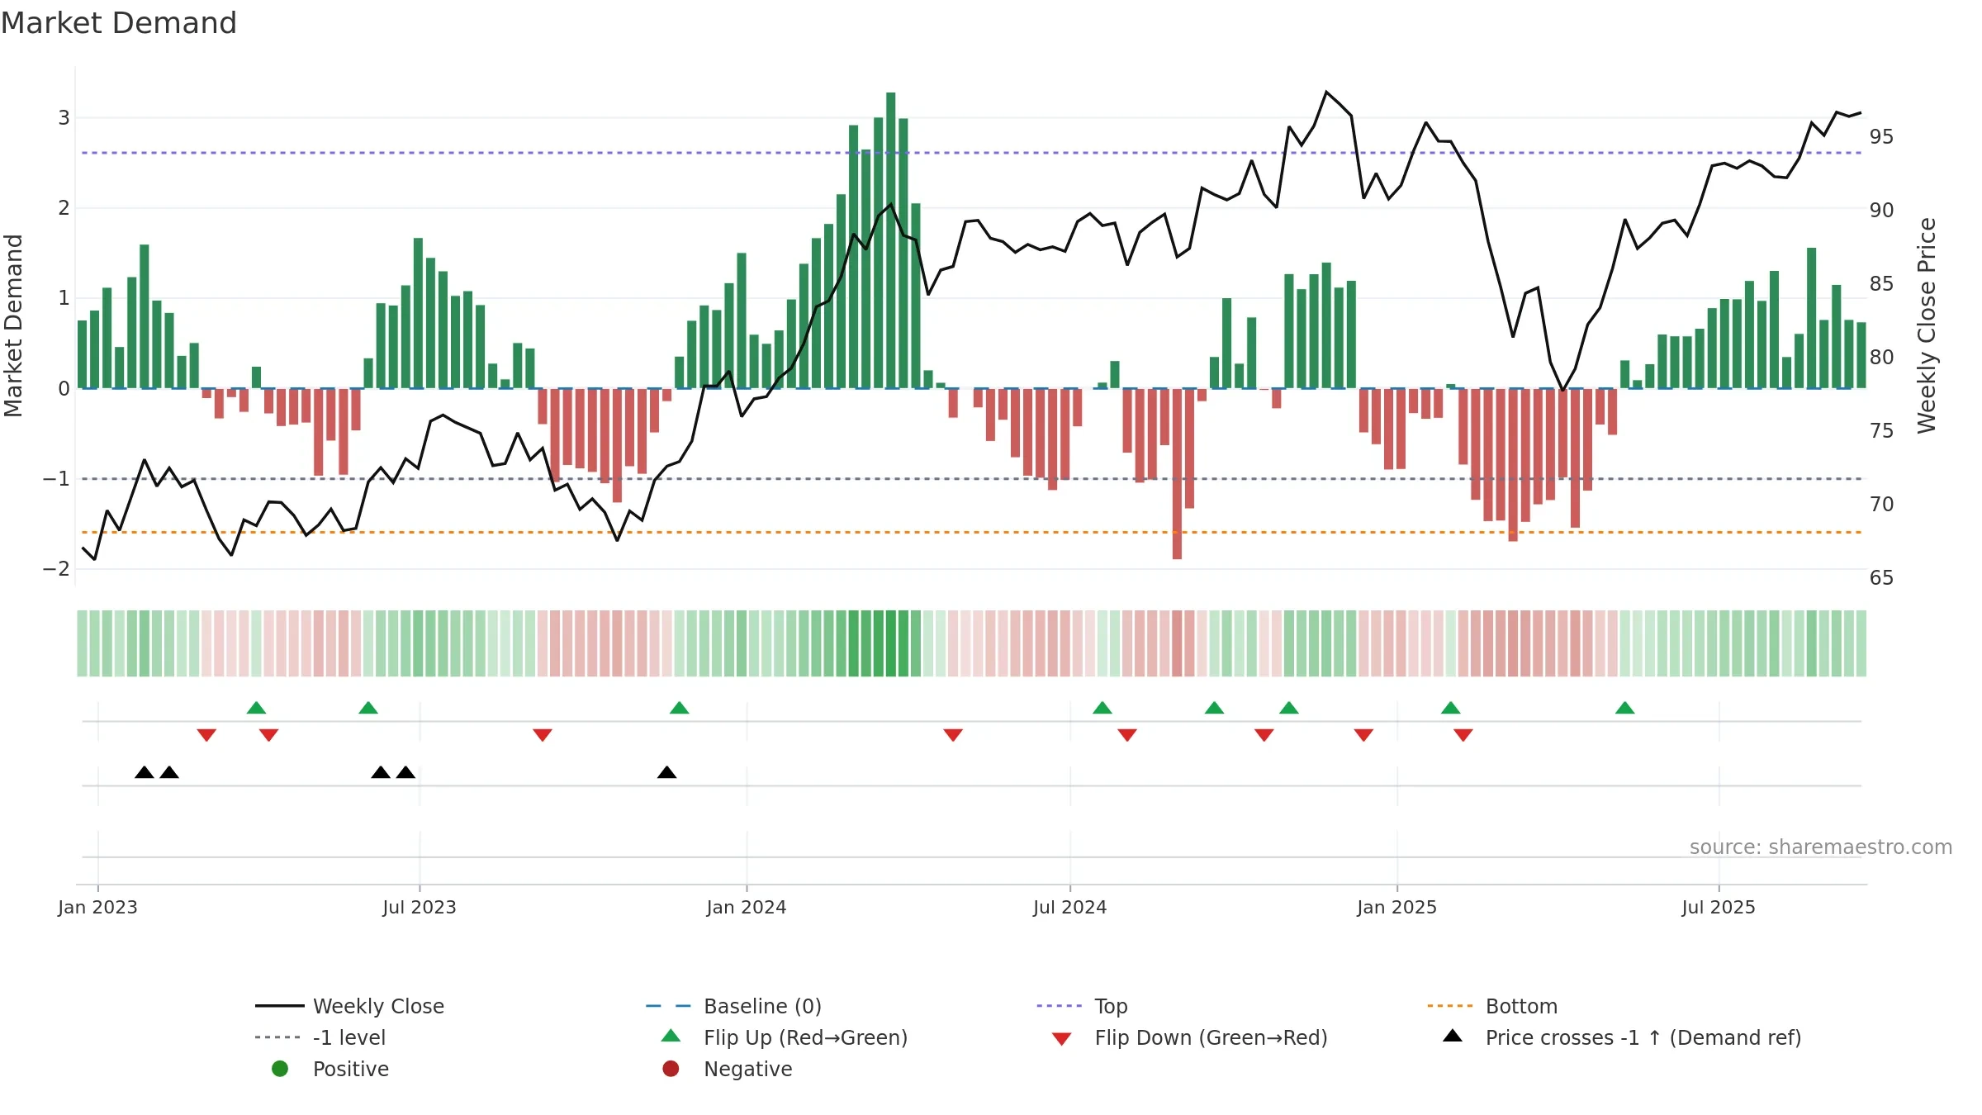Click the tallest green demand bar in early 2024
The width and height of the screenshot is (1982, 1115).
click(x=891, y=240)
